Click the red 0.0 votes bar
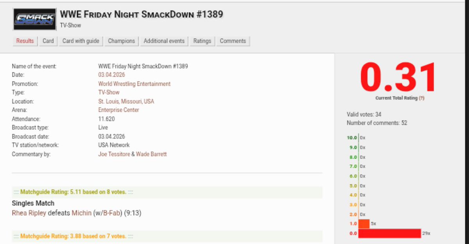Image resolution: width=469 pixels, height=244 pixels. click(389, 233)
